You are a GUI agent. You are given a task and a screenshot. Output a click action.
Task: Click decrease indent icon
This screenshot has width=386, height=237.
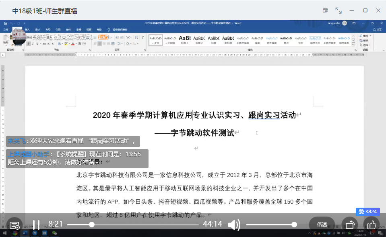[x=117, y=37]
